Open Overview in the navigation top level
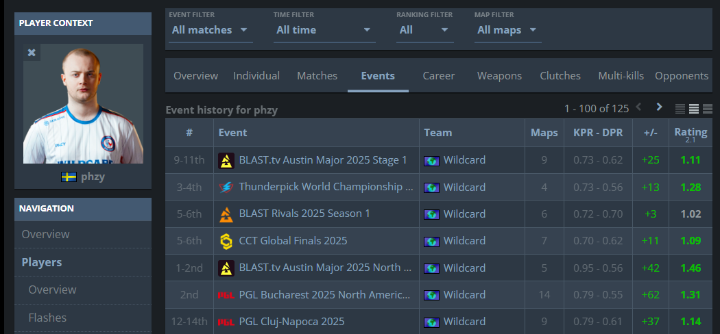The image size is (720, 334). (x=83, y=234)
